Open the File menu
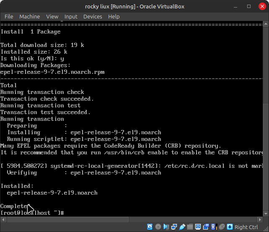 [x=9, y=16]
